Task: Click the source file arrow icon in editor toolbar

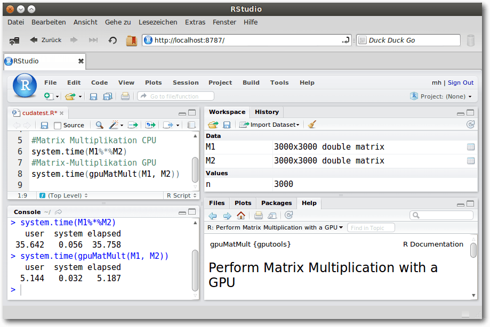Action: coord(168,125)
